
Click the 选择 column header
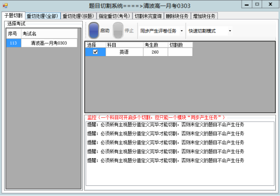(96, 45)
